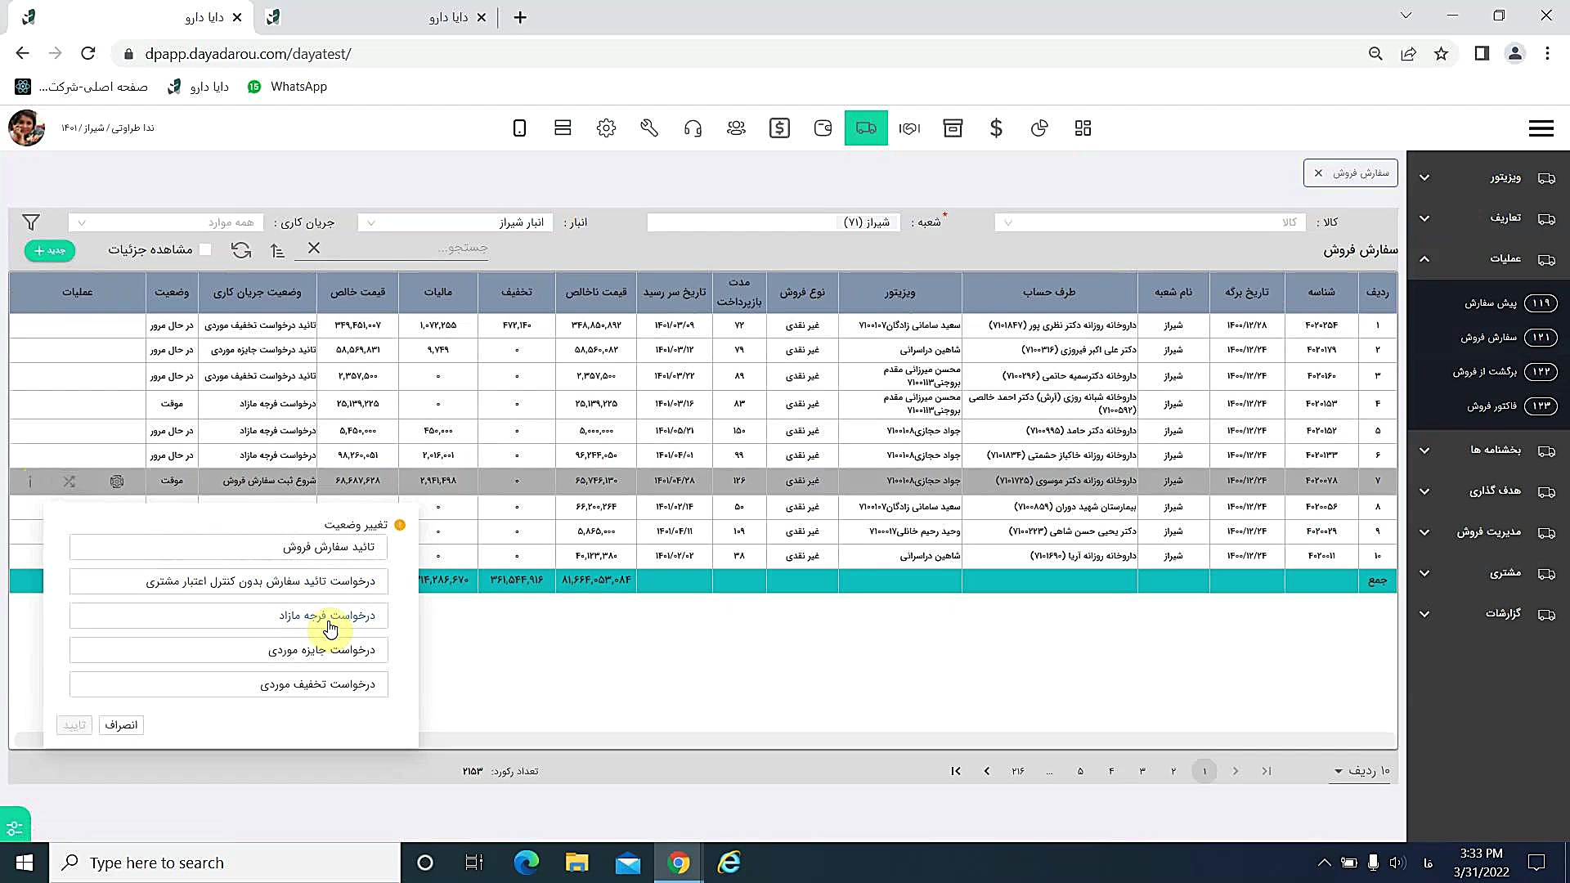
Task: Click the green جدید button
Action: (x=50, y=250)
